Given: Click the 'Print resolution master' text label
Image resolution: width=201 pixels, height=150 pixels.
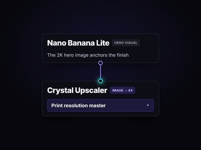Looking at the screenshot, I should click(78, 106).
